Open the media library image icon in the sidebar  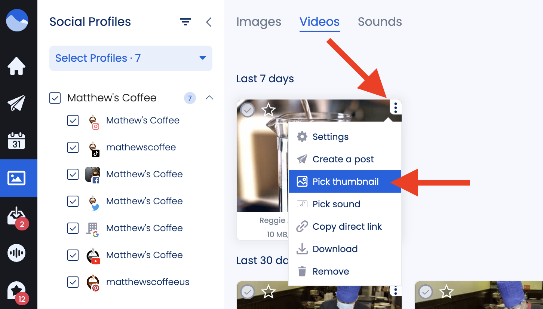pos(16,178)
